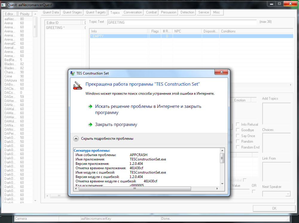Switch to the Detection tab
Image resolution: width=299 pixels, height=223 pixels.
[x=187, y=12]
